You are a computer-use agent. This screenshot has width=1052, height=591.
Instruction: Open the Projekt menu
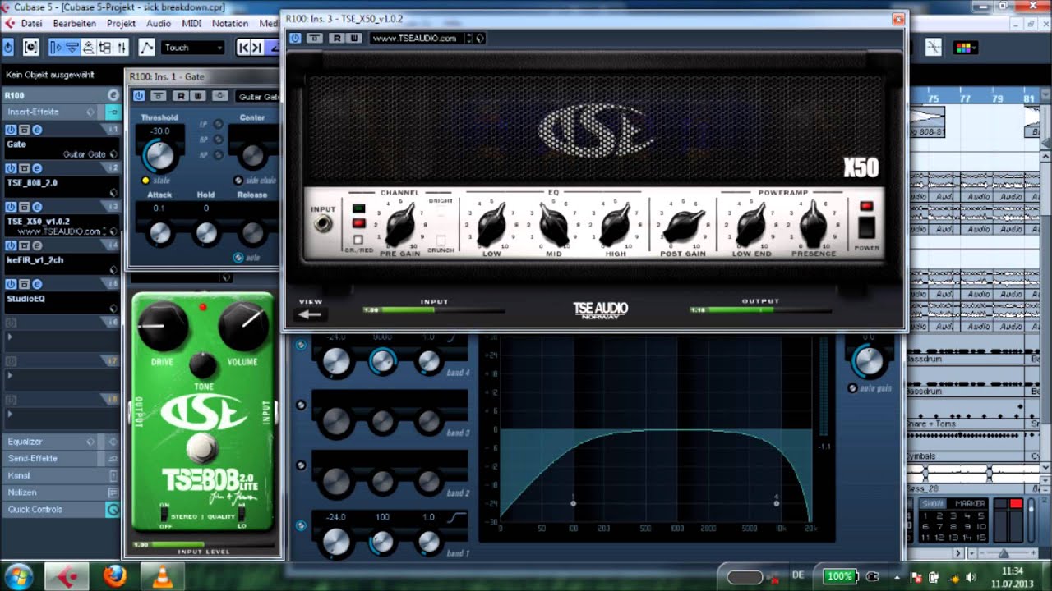(121, 23)
